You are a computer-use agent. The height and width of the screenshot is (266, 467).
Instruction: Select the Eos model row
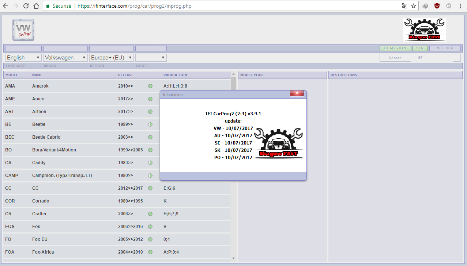(117, 227)
